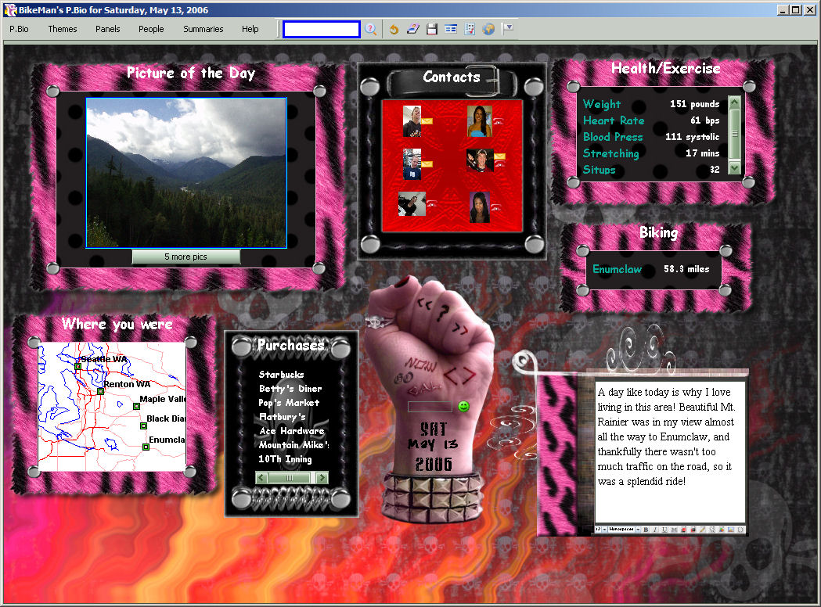This screenshot has height=607, width=821.
Task: Open the Themes menu
Action: tap(63, 29)
